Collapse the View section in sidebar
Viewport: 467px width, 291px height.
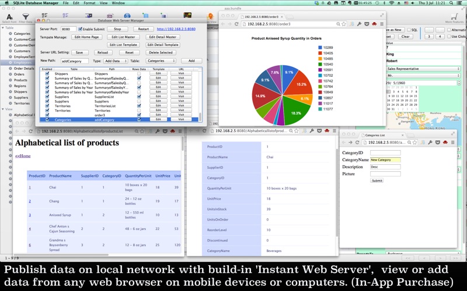click(x=3, y=109)
